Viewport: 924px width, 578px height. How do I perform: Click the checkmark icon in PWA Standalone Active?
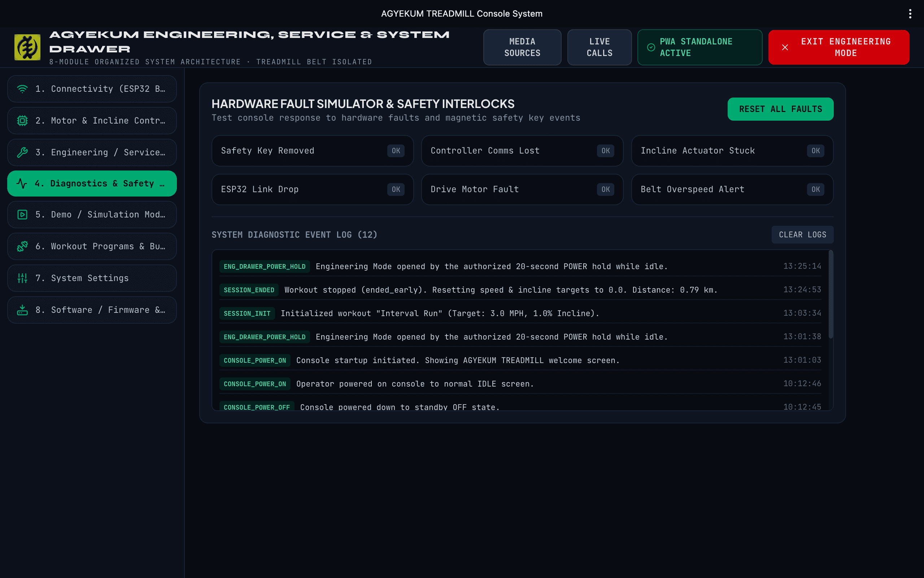(x=651, y=47)
